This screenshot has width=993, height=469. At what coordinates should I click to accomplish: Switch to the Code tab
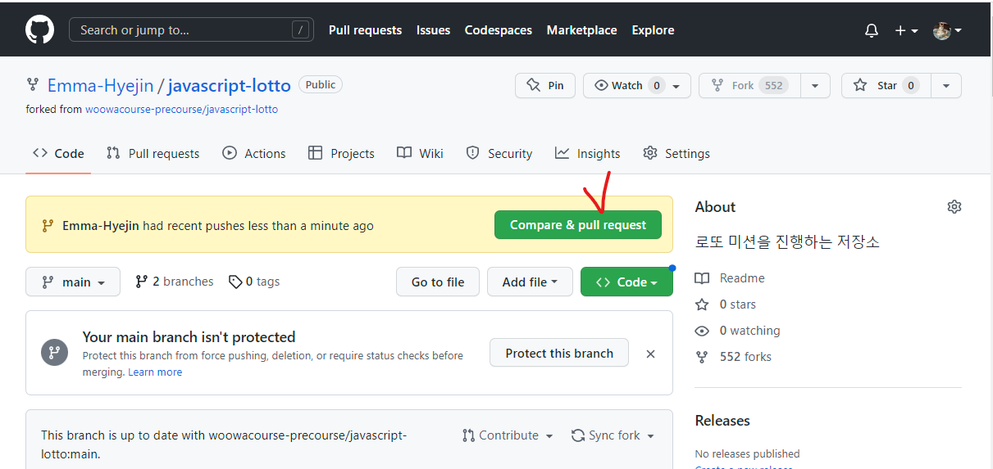click(58, 153)
